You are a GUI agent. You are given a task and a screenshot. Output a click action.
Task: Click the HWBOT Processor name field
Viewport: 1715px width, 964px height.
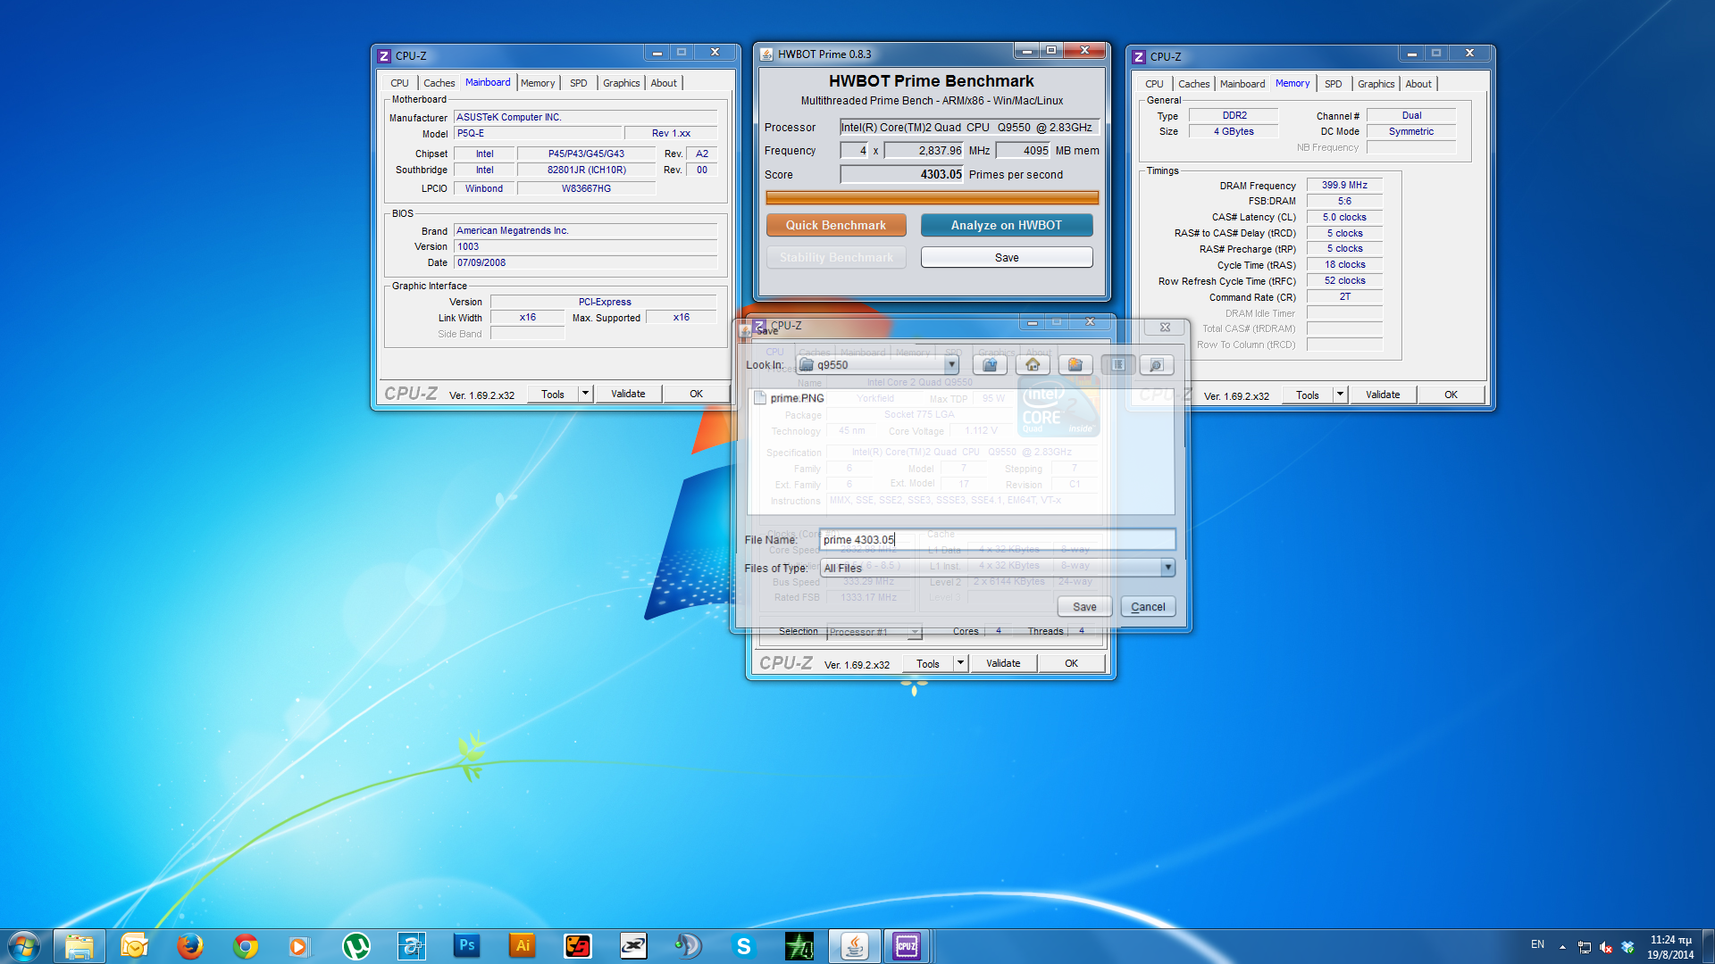[x=969, y=128]
